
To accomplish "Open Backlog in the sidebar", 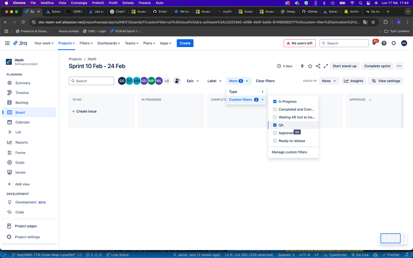I will point(22,103).
